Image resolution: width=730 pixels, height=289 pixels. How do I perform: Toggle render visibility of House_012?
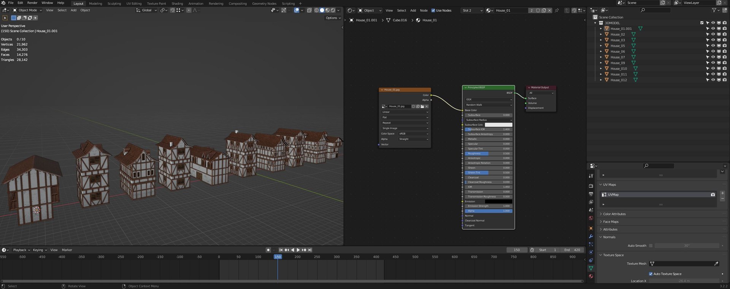[725, 80]
